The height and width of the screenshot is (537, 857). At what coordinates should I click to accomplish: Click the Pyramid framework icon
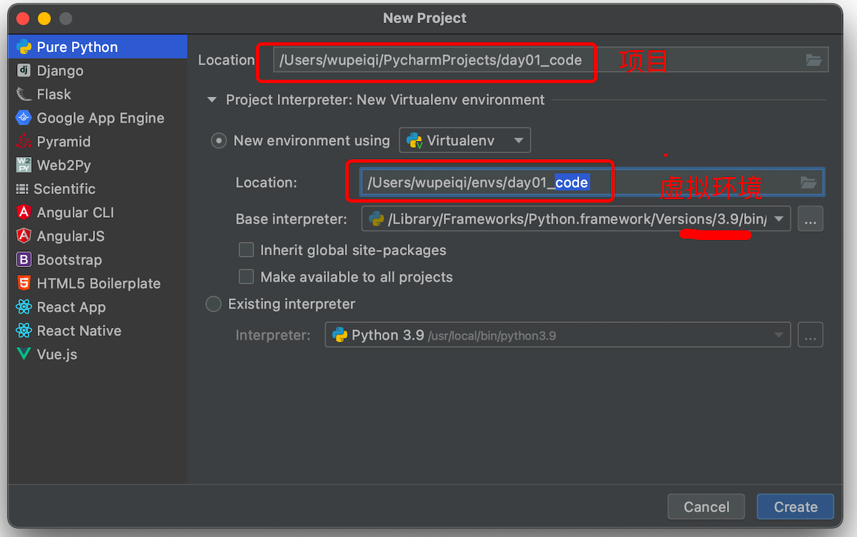coord(24,141)
